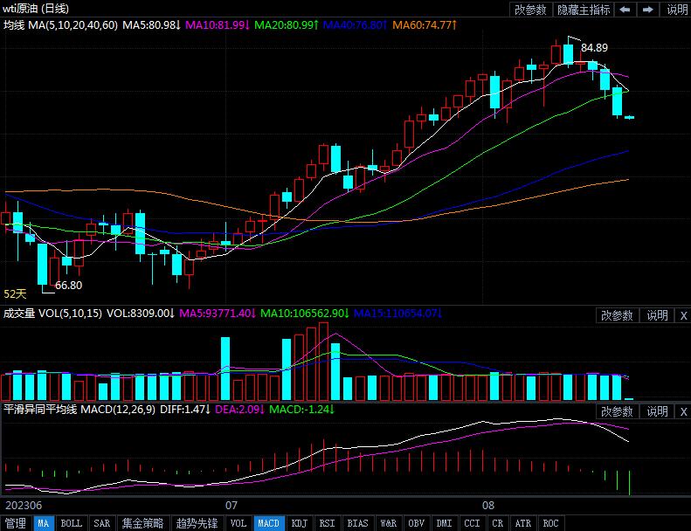Select the BOLL indicator tab
The width and height of the screenshot is (691, 531).
coord(72,523)
